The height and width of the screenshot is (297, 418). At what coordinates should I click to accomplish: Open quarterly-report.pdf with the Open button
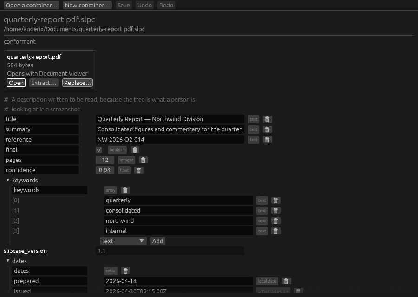click(x=16, y=83)
